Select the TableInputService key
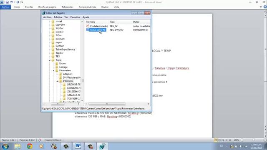Screen dimensions: 267x150 pyautogui.click(x=65, y=50)
